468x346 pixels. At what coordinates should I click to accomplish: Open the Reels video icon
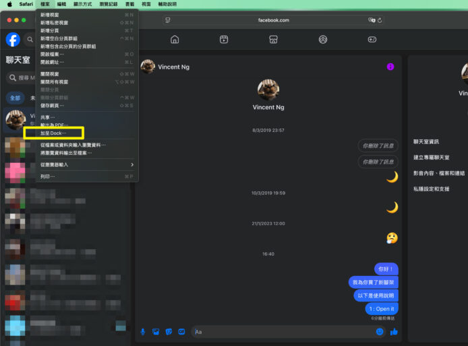tap(224, 40)
